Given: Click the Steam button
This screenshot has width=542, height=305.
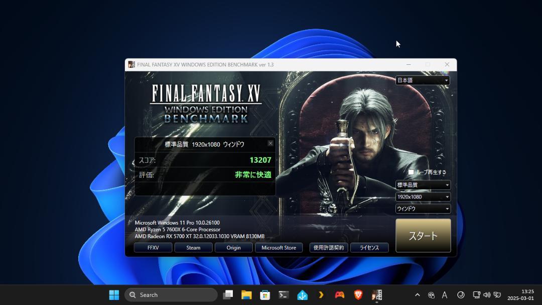Looking at the screenshot, I should point(193,248).
